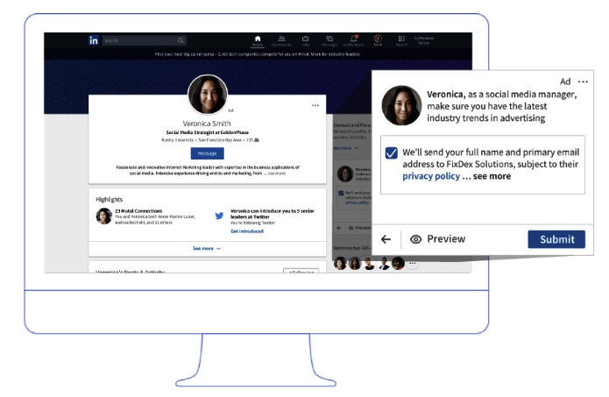Click the ad popup profile picture
The height and width of the screenshot is (397, 609).
tap(401, 105)
